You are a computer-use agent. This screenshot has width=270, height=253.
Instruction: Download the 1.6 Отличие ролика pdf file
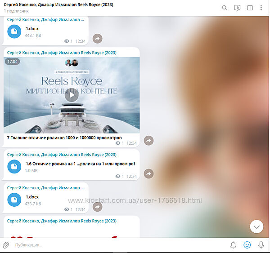click(x=14, y=167)
